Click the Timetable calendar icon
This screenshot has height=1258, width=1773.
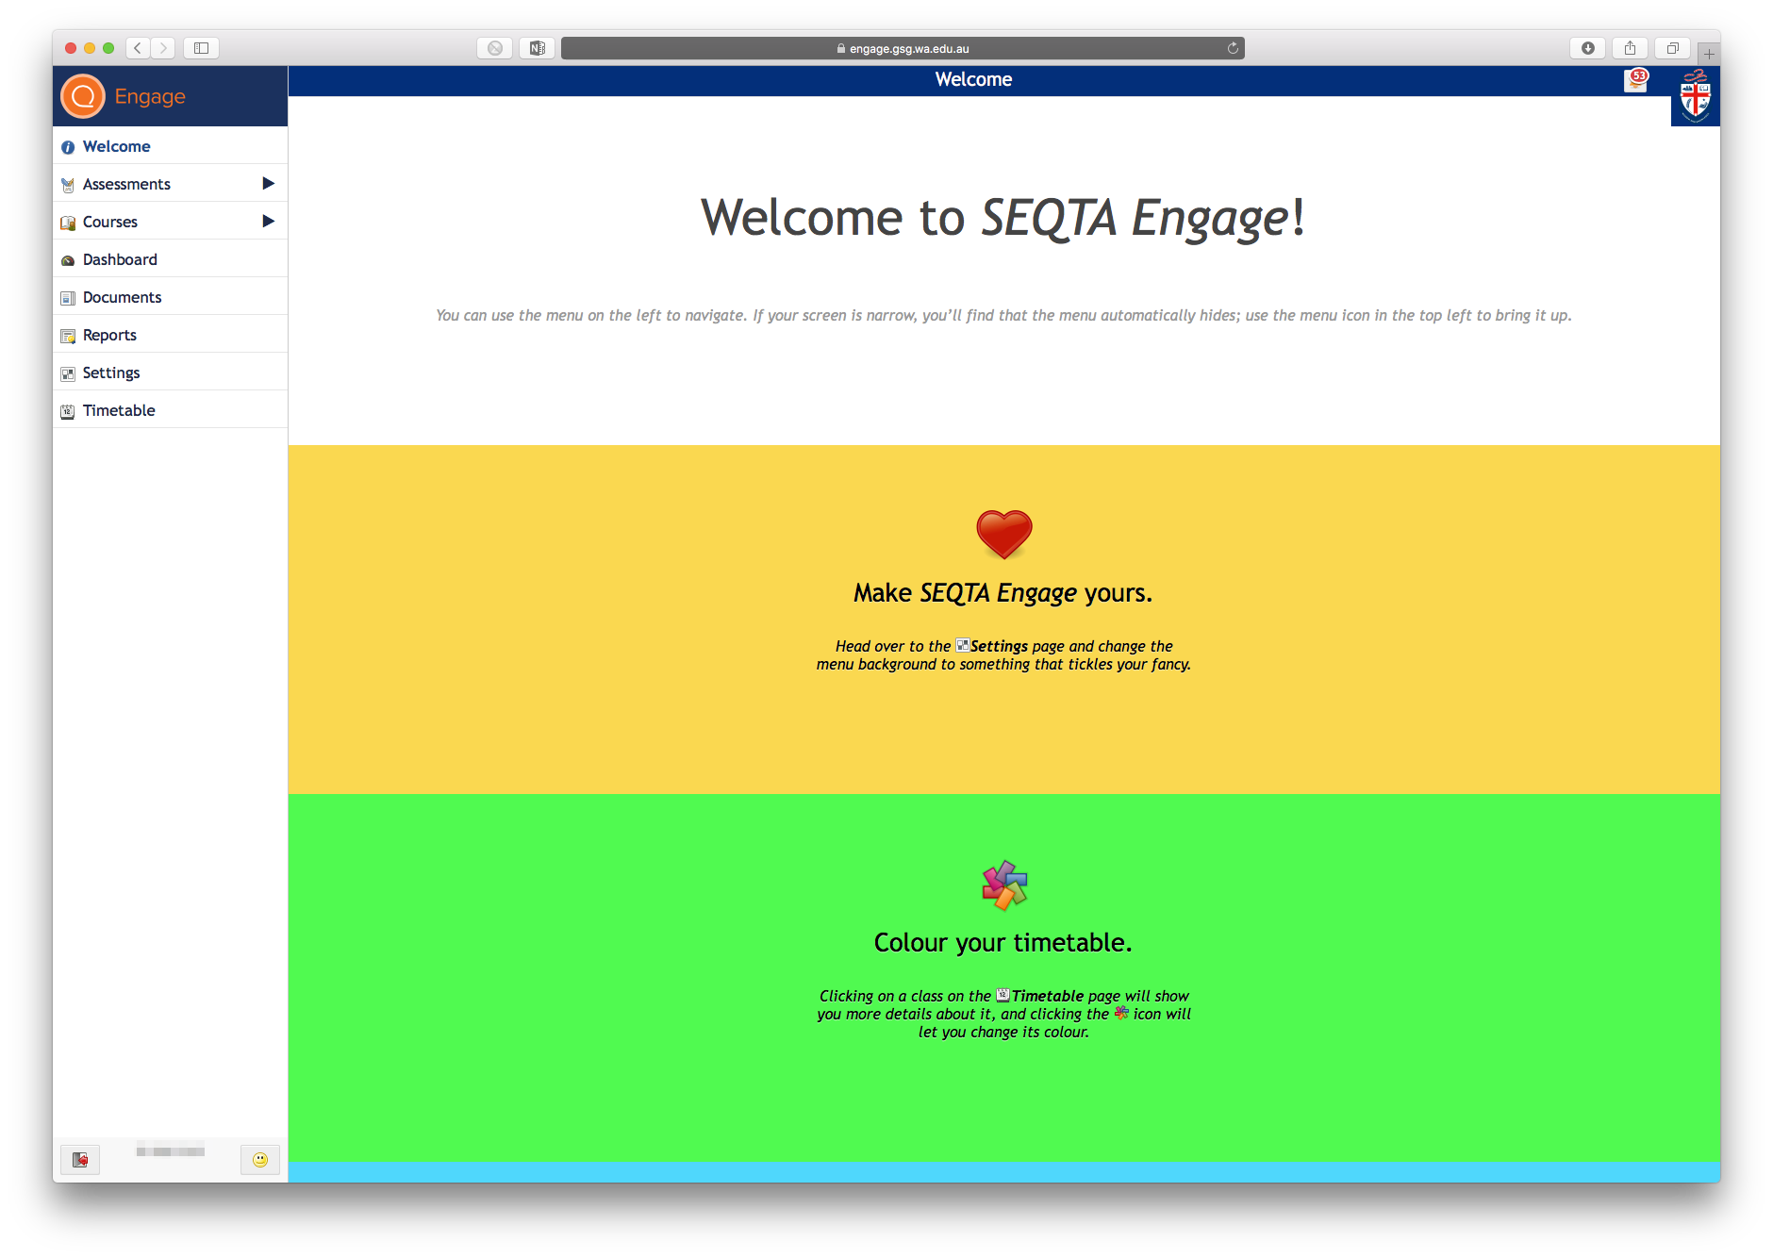(67, 410)
